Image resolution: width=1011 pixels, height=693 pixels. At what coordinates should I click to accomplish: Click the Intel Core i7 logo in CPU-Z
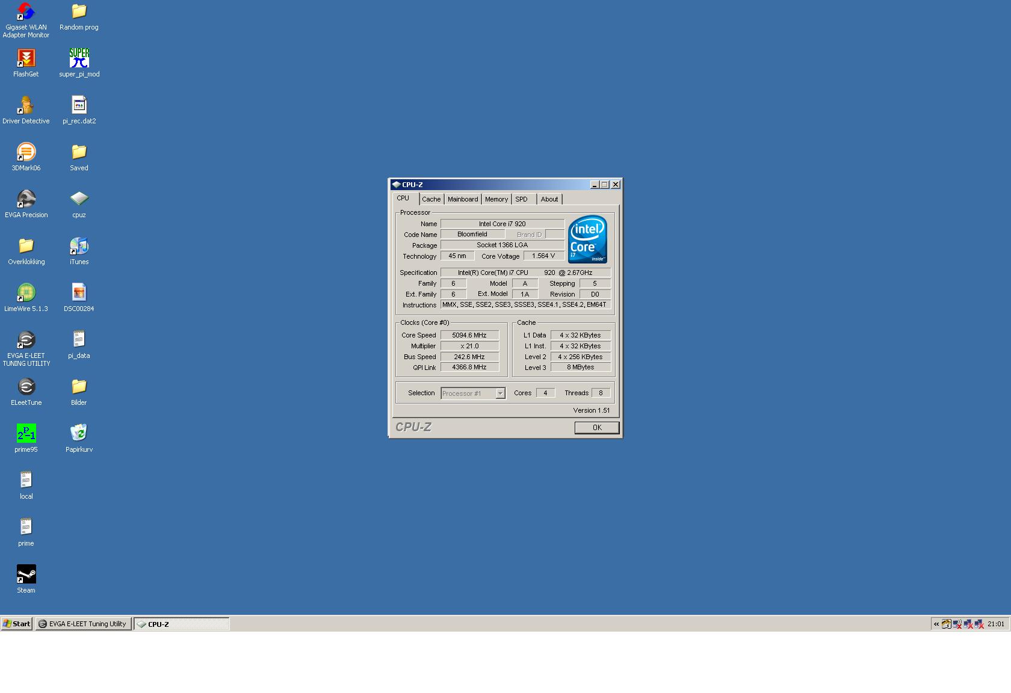click(x=587, y=239)
